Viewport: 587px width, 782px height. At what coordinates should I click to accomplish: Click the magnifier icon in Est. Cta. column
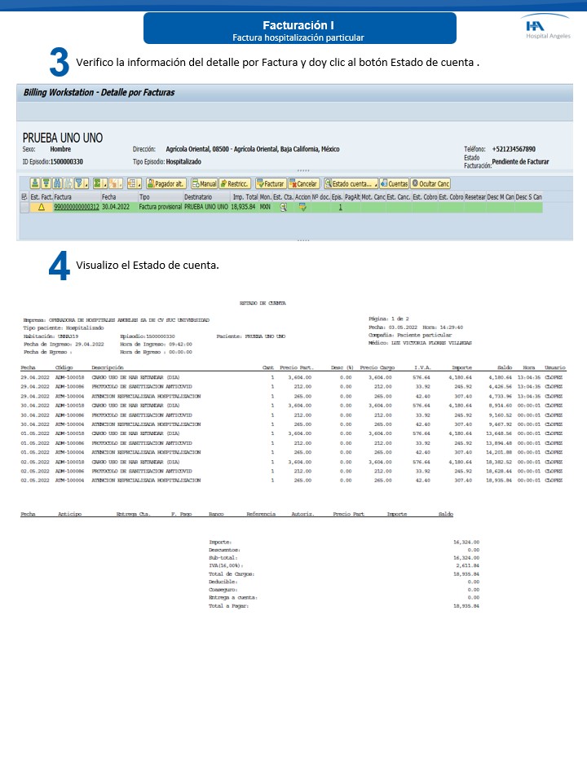point(284,208)
